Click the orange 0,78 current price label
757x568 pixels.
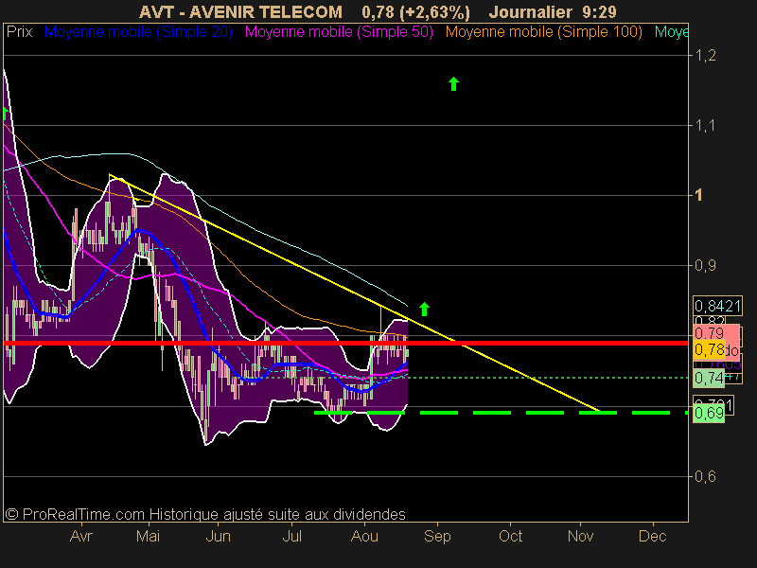click(x=709, y=349)
